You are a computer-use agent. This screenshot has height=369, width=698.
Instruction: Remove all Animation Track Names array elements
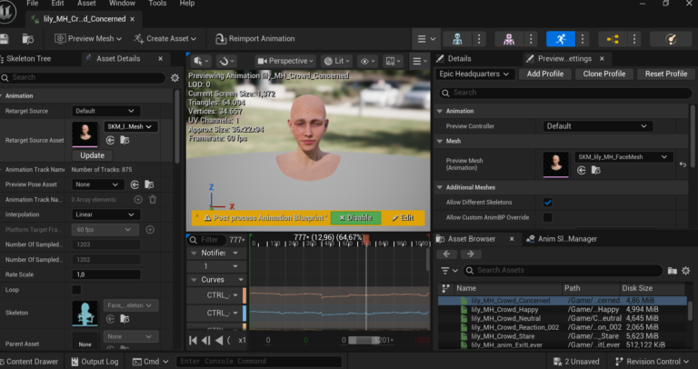pyautogui.click(x=153, y=199)
